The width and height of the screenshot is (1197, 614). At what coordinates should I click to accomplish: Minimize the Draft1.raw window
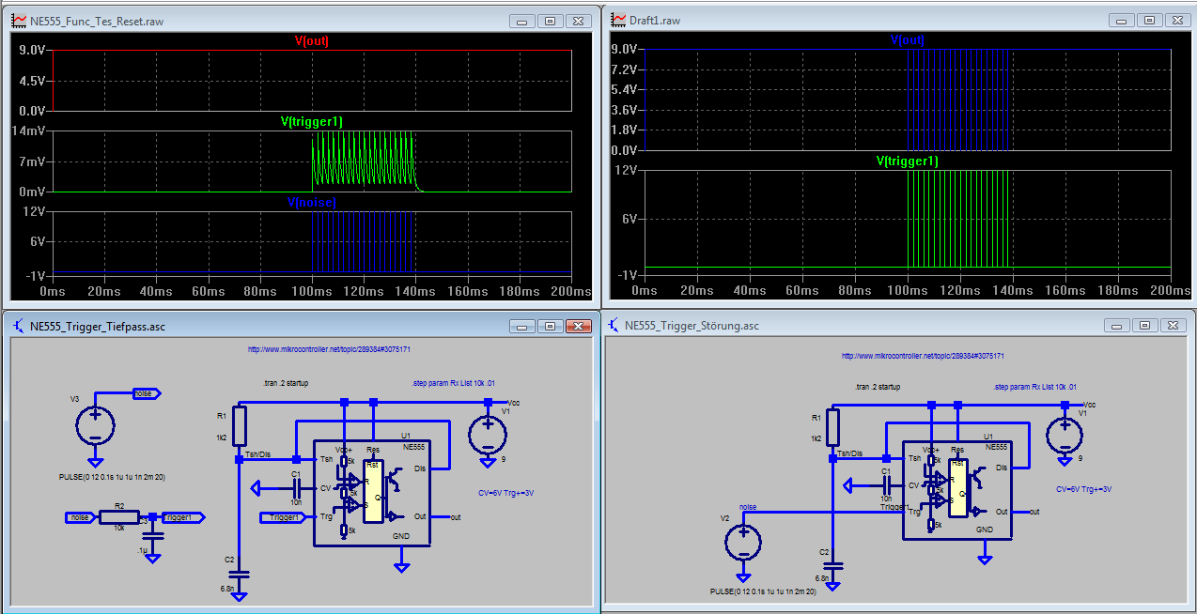(1122, 19)
